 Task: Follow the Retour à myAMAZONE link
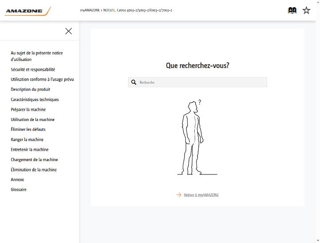(x=201, y=195)
